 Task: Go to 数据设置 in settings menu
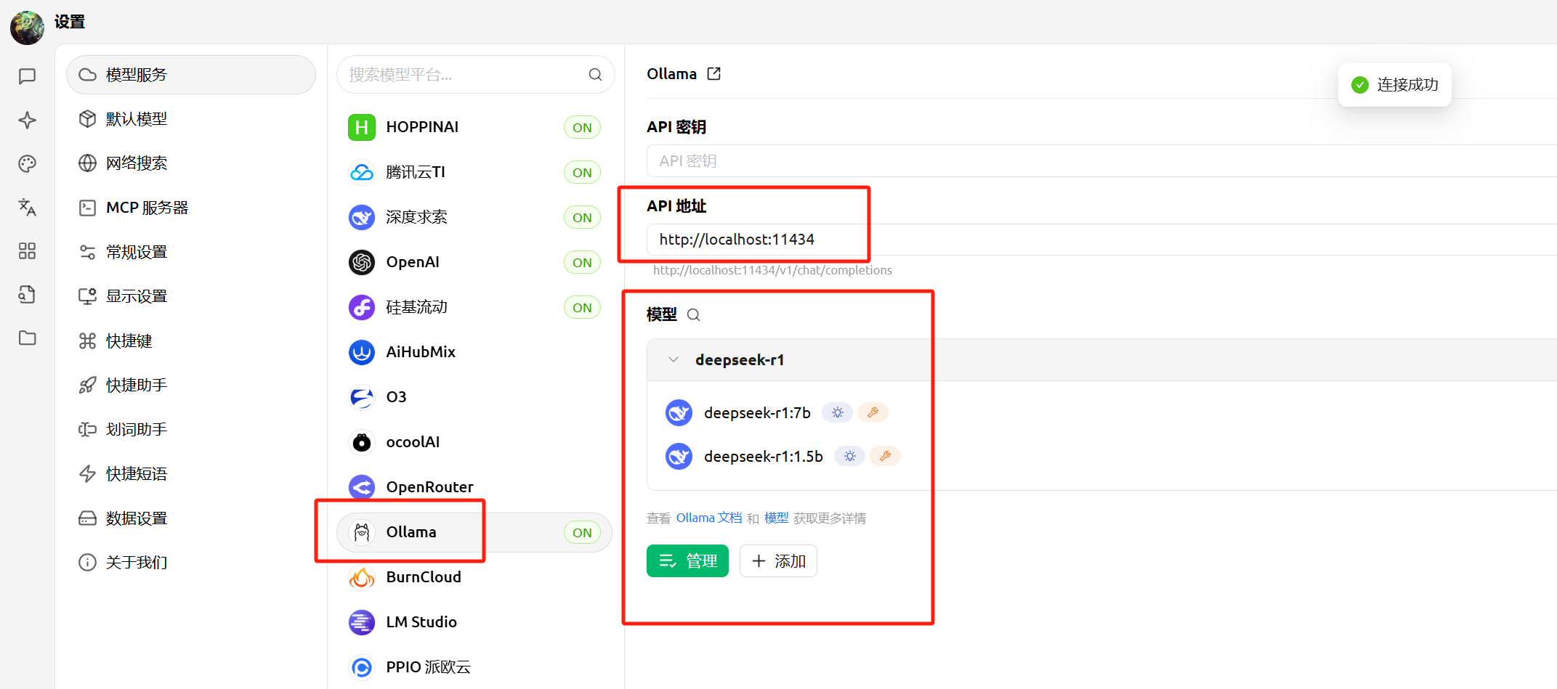click(x=137, y=518)
